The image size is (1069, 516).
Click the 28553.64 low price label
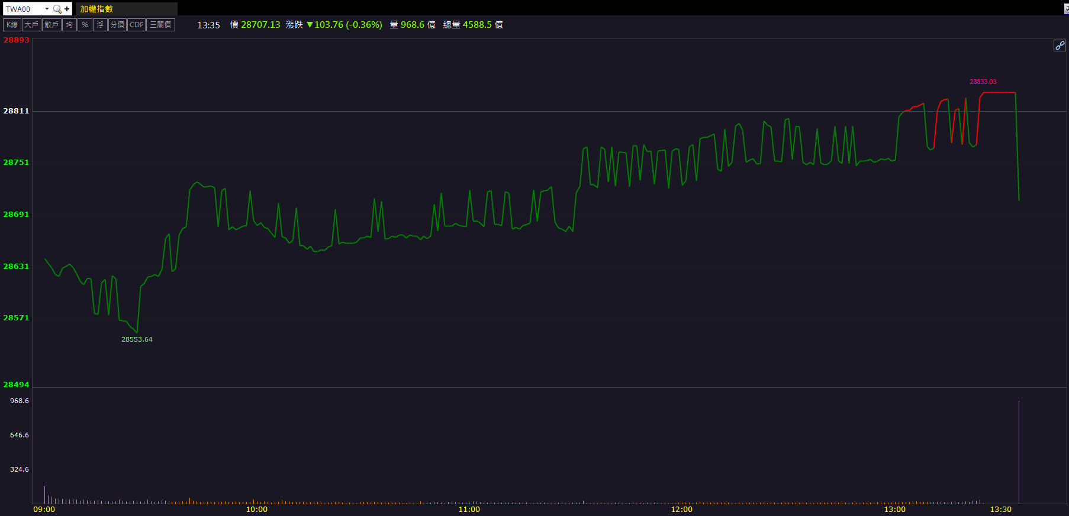point(137,339)
